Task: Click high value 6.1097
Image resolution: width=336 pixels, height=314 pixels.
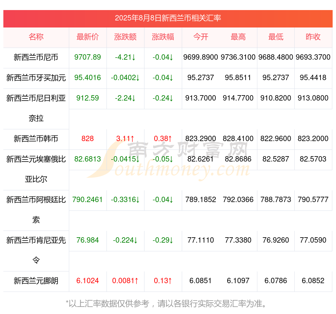Action: pyautogui.click(x=238, y=280)
